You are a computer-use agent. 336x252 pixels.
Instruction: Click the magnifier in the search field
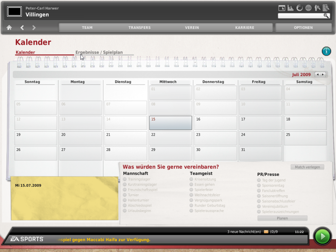pyautogui.click(x=326, y=16)
